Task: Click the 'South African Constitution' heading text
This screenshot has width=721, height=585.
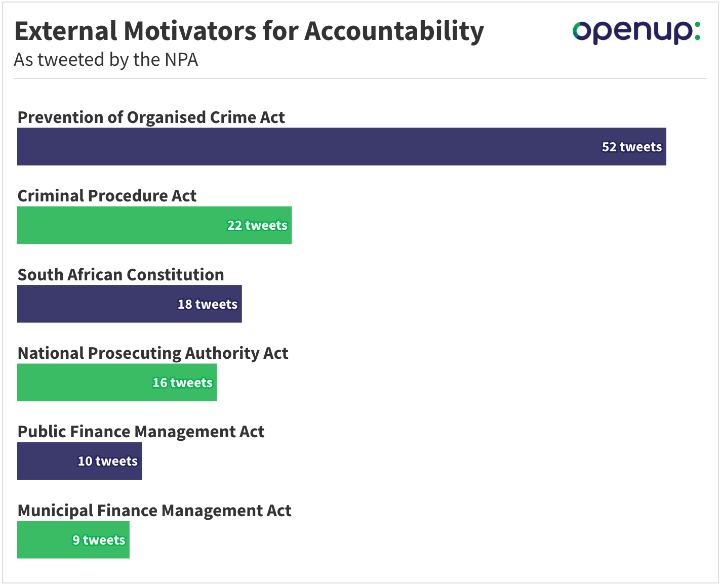Action: (x=121, y=275)
